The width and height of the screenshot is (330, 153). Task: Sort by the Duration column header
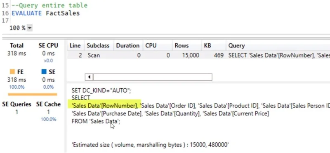tap(128, 46)
